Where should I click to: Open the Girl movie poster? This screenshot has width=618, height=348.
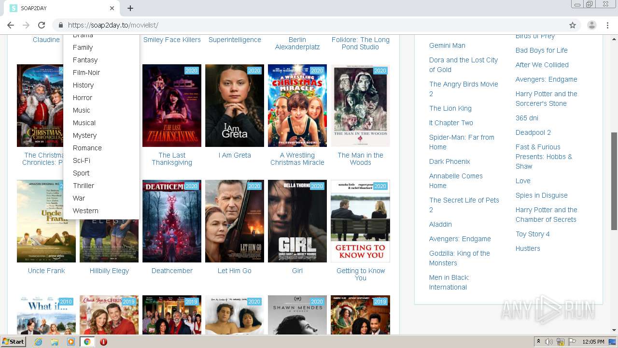pos(297,221)
